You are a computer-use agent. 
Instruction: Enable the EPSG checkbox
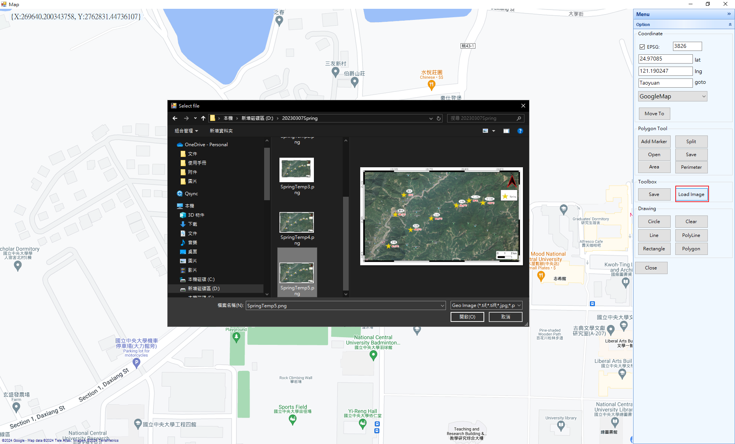click(642, 47)
